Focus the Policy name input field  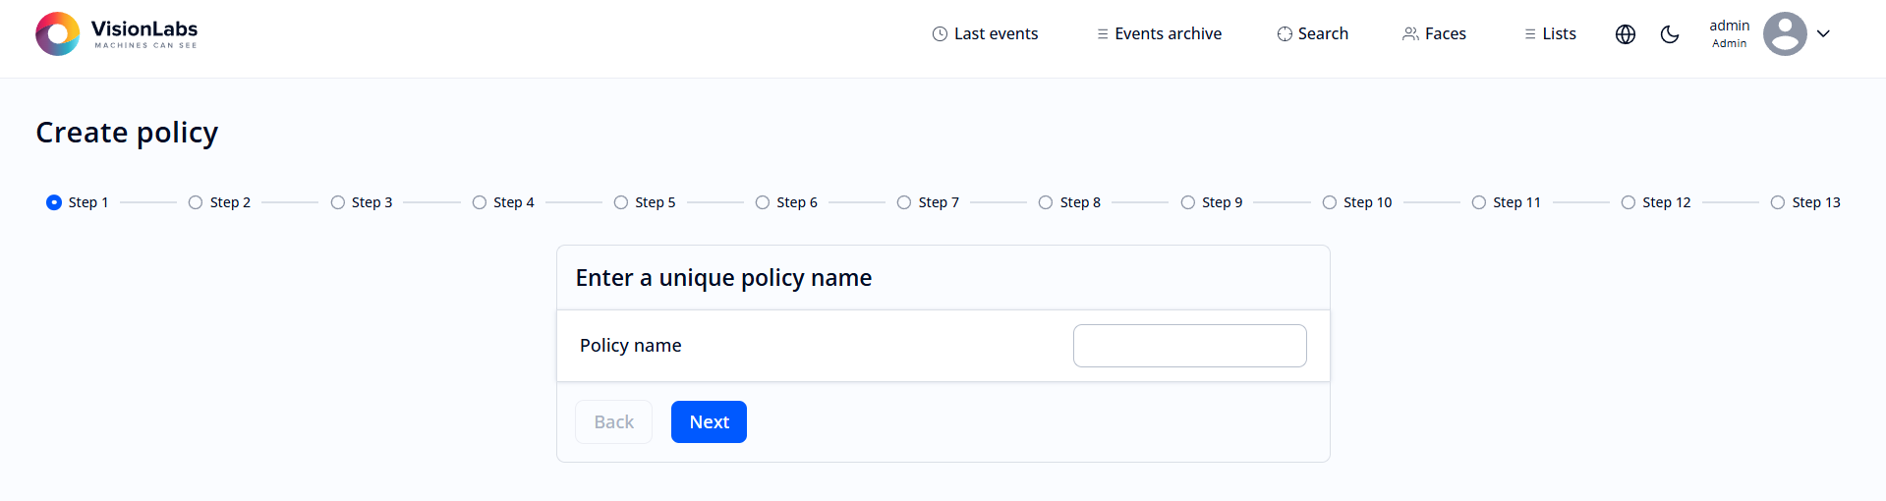pyautogui.click(x=1189, y=346)
